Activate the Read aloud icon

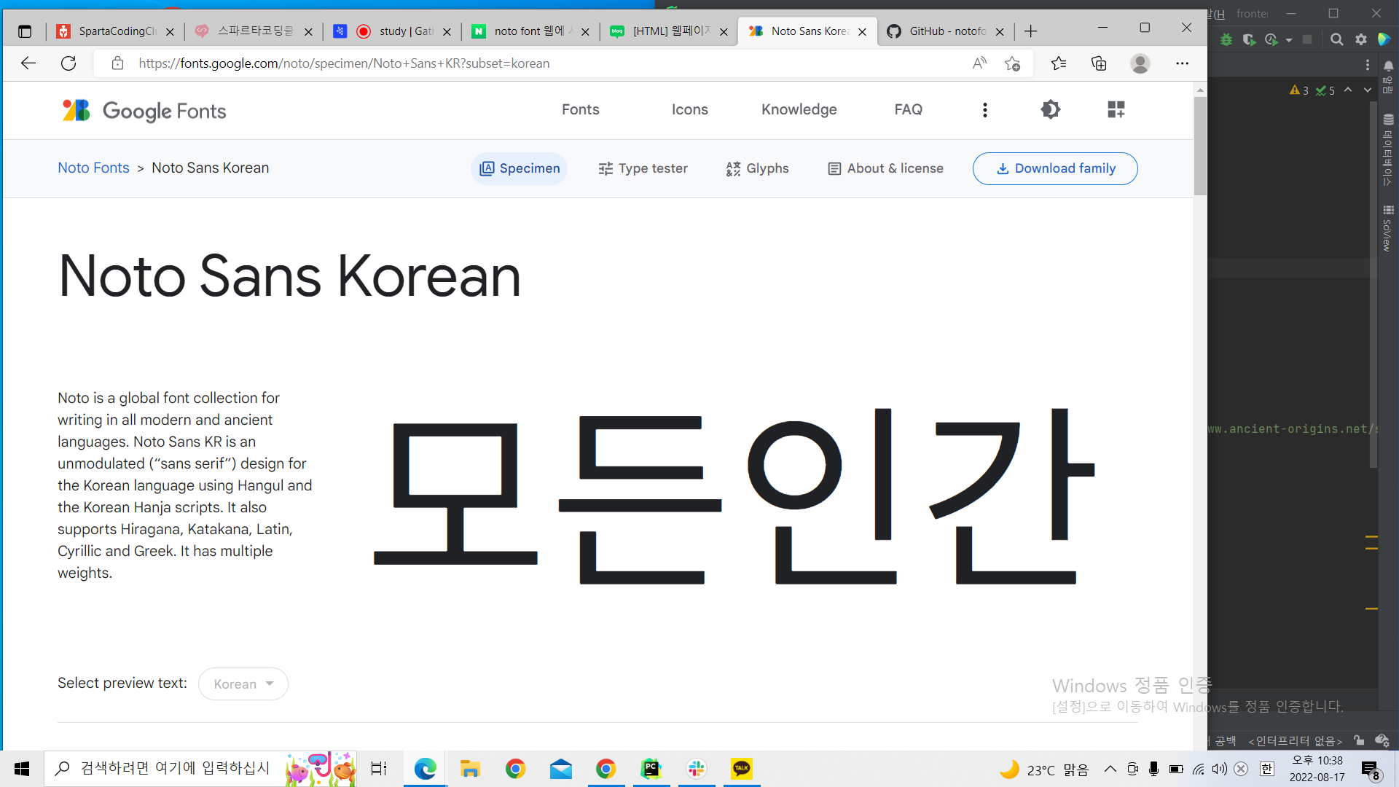(979, 63)
